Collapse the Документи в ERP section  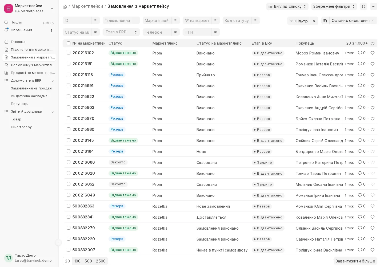(x=52, y=81)
